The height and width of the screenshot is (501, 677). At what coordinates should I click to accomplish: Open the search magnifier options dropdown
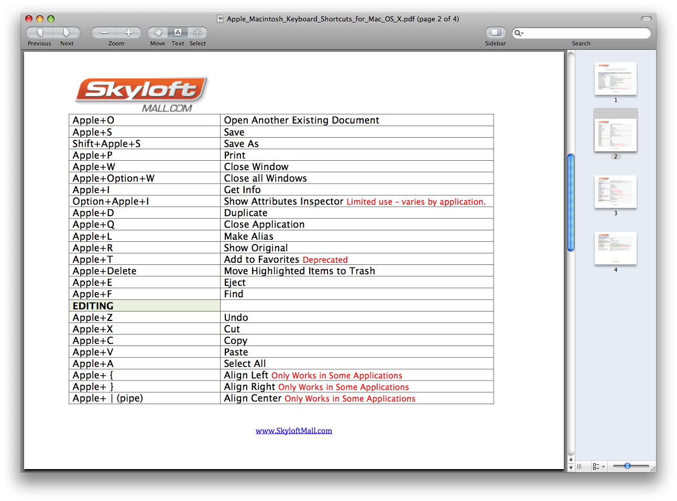tap(519, 33)
